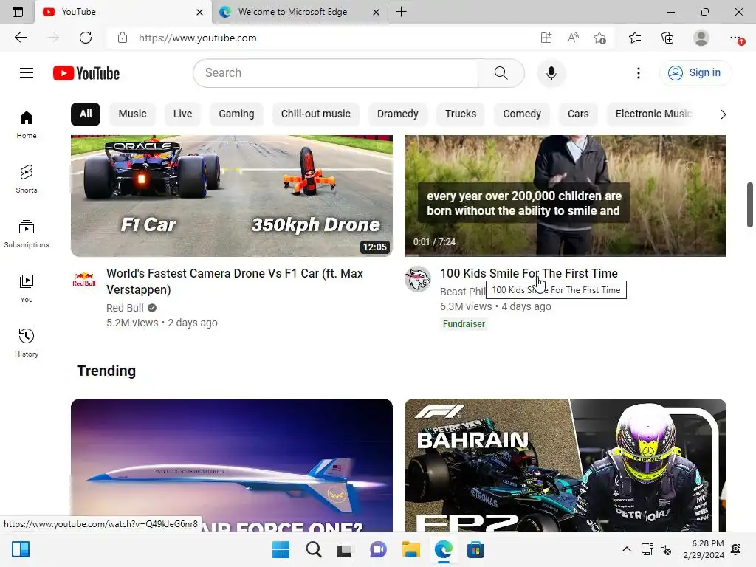Image resolution: width=756 pixels, height=567 pixels.
Task: Open a new browser tab
Action: [401, 12]
